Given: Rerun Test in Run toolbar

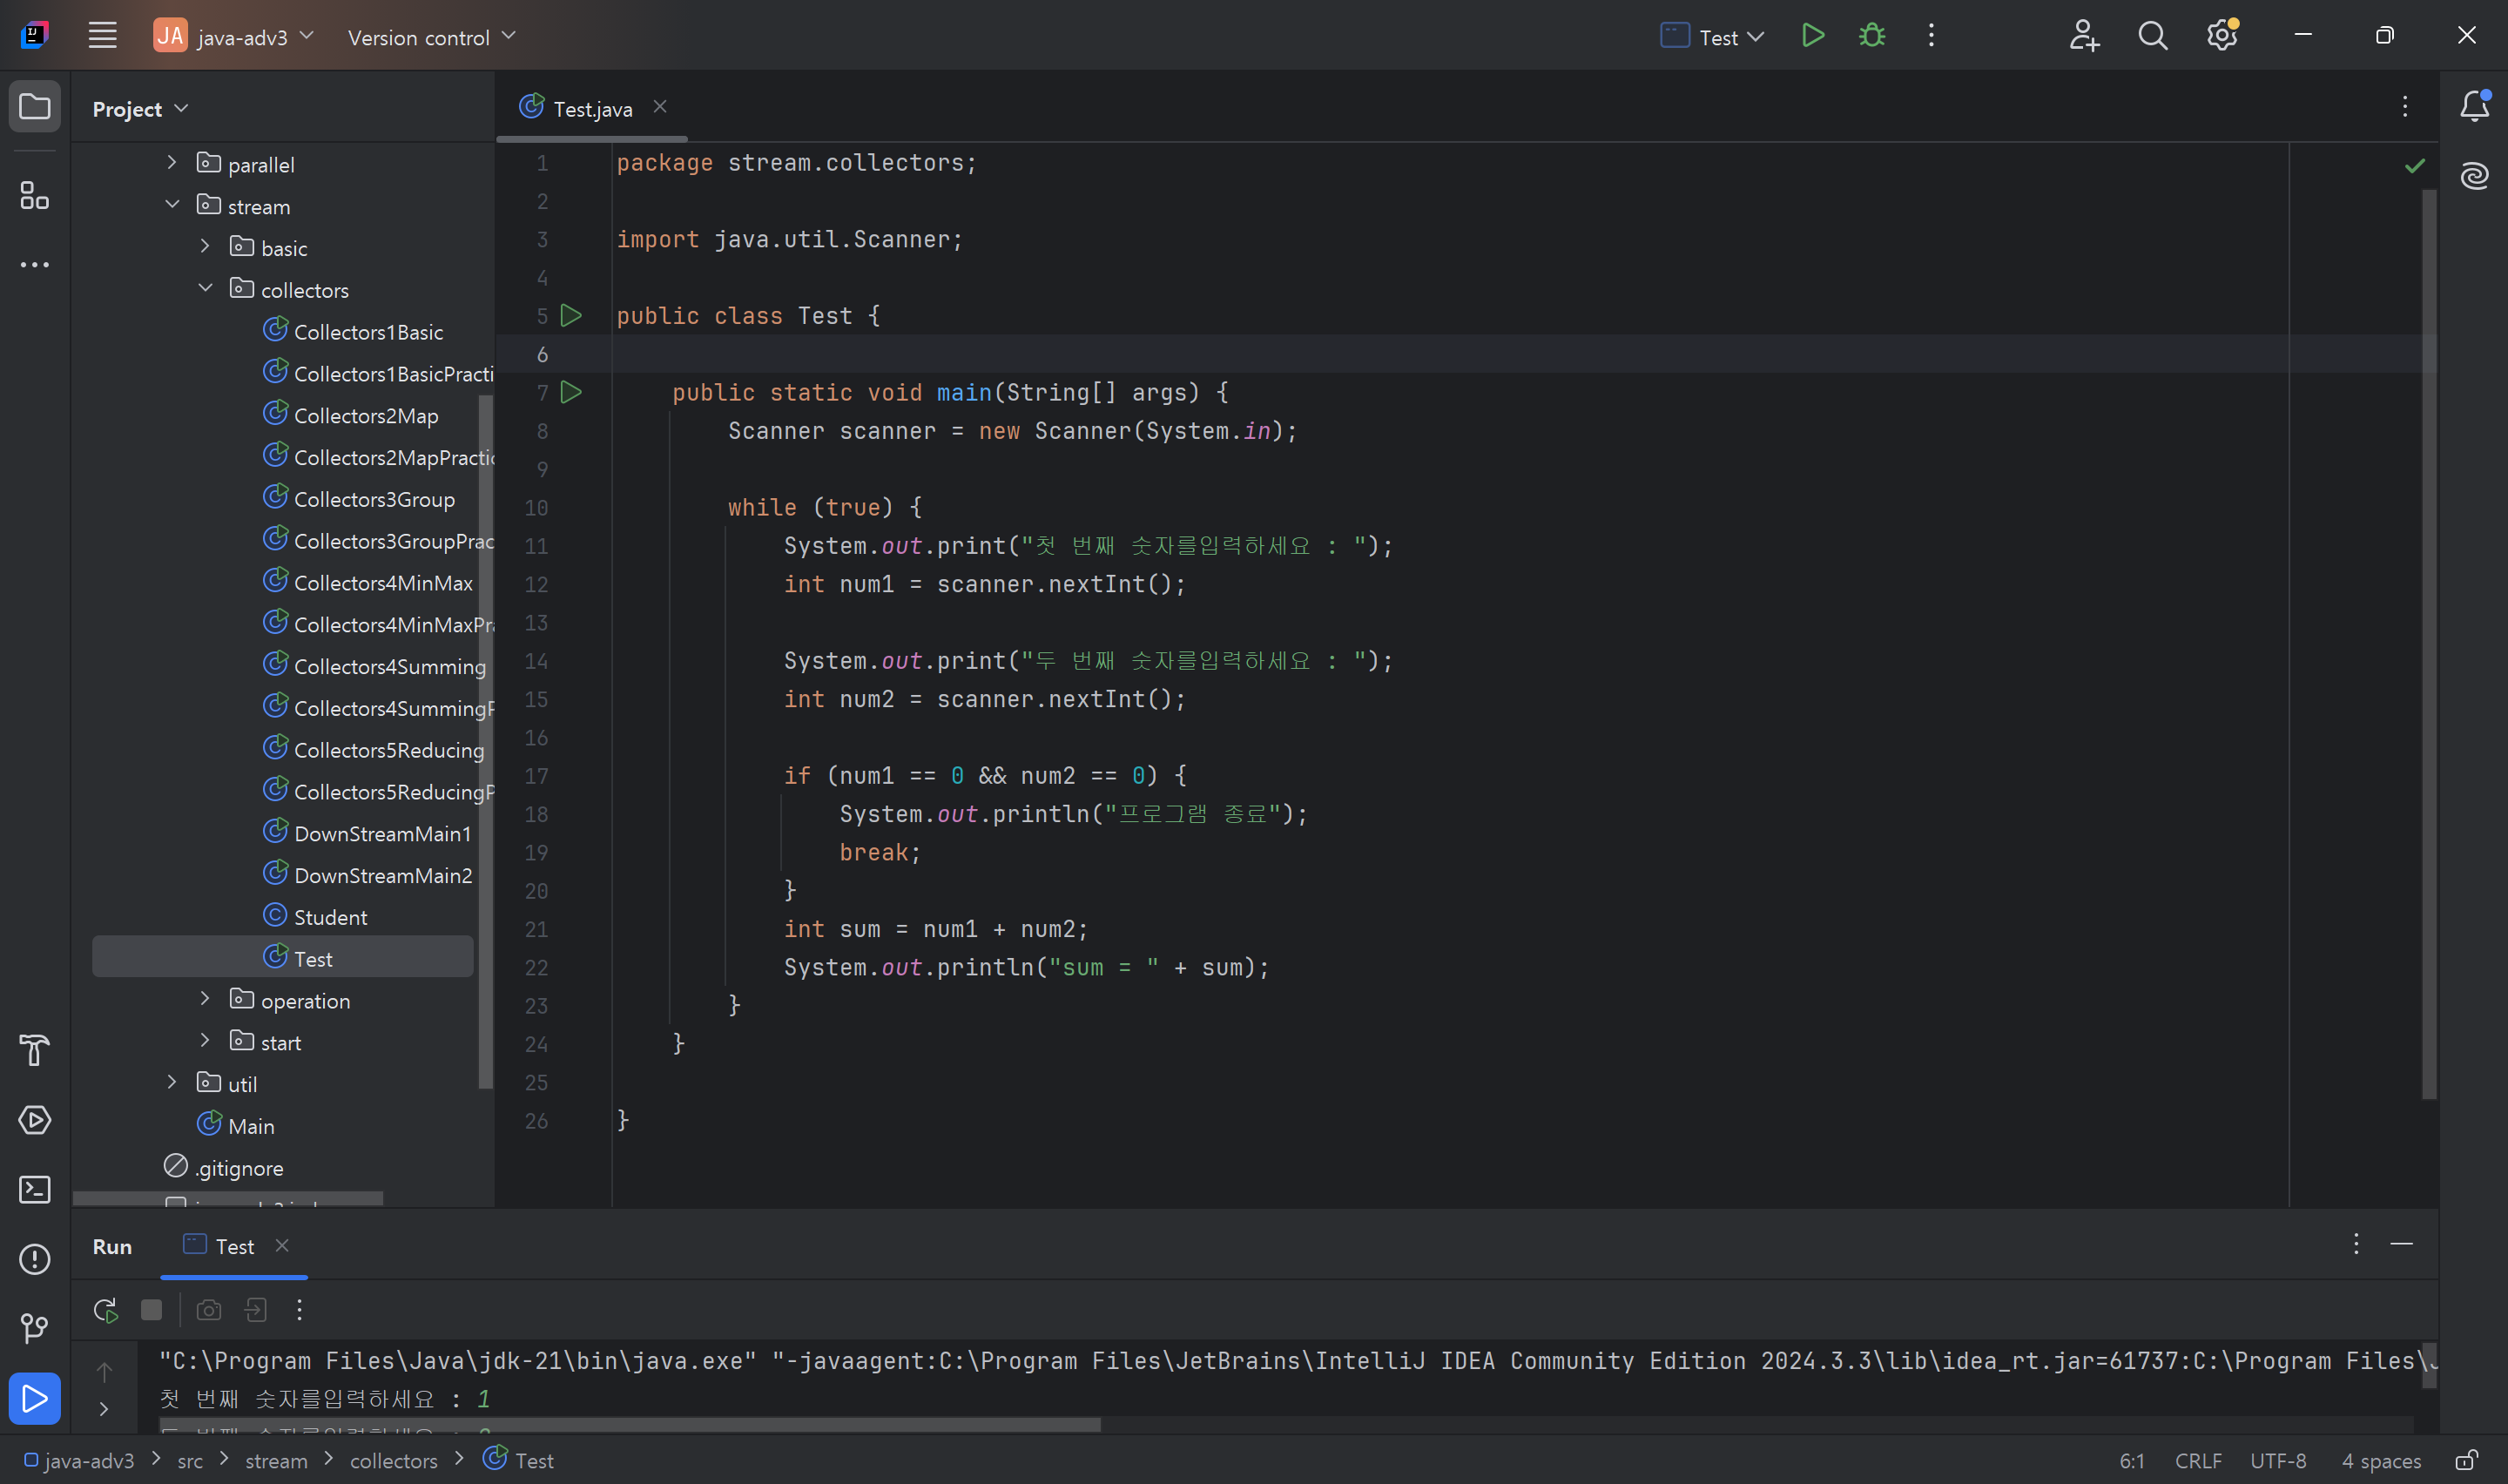Looking at the screenshot, I should 105,1310.
